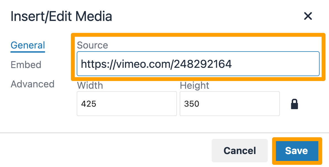
Task: Click inside the Source URL field
Action: coord(198,64)
